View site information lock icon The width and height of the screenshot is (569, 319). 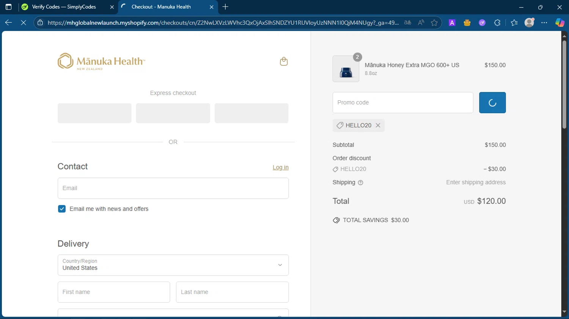tap(40, 23)
